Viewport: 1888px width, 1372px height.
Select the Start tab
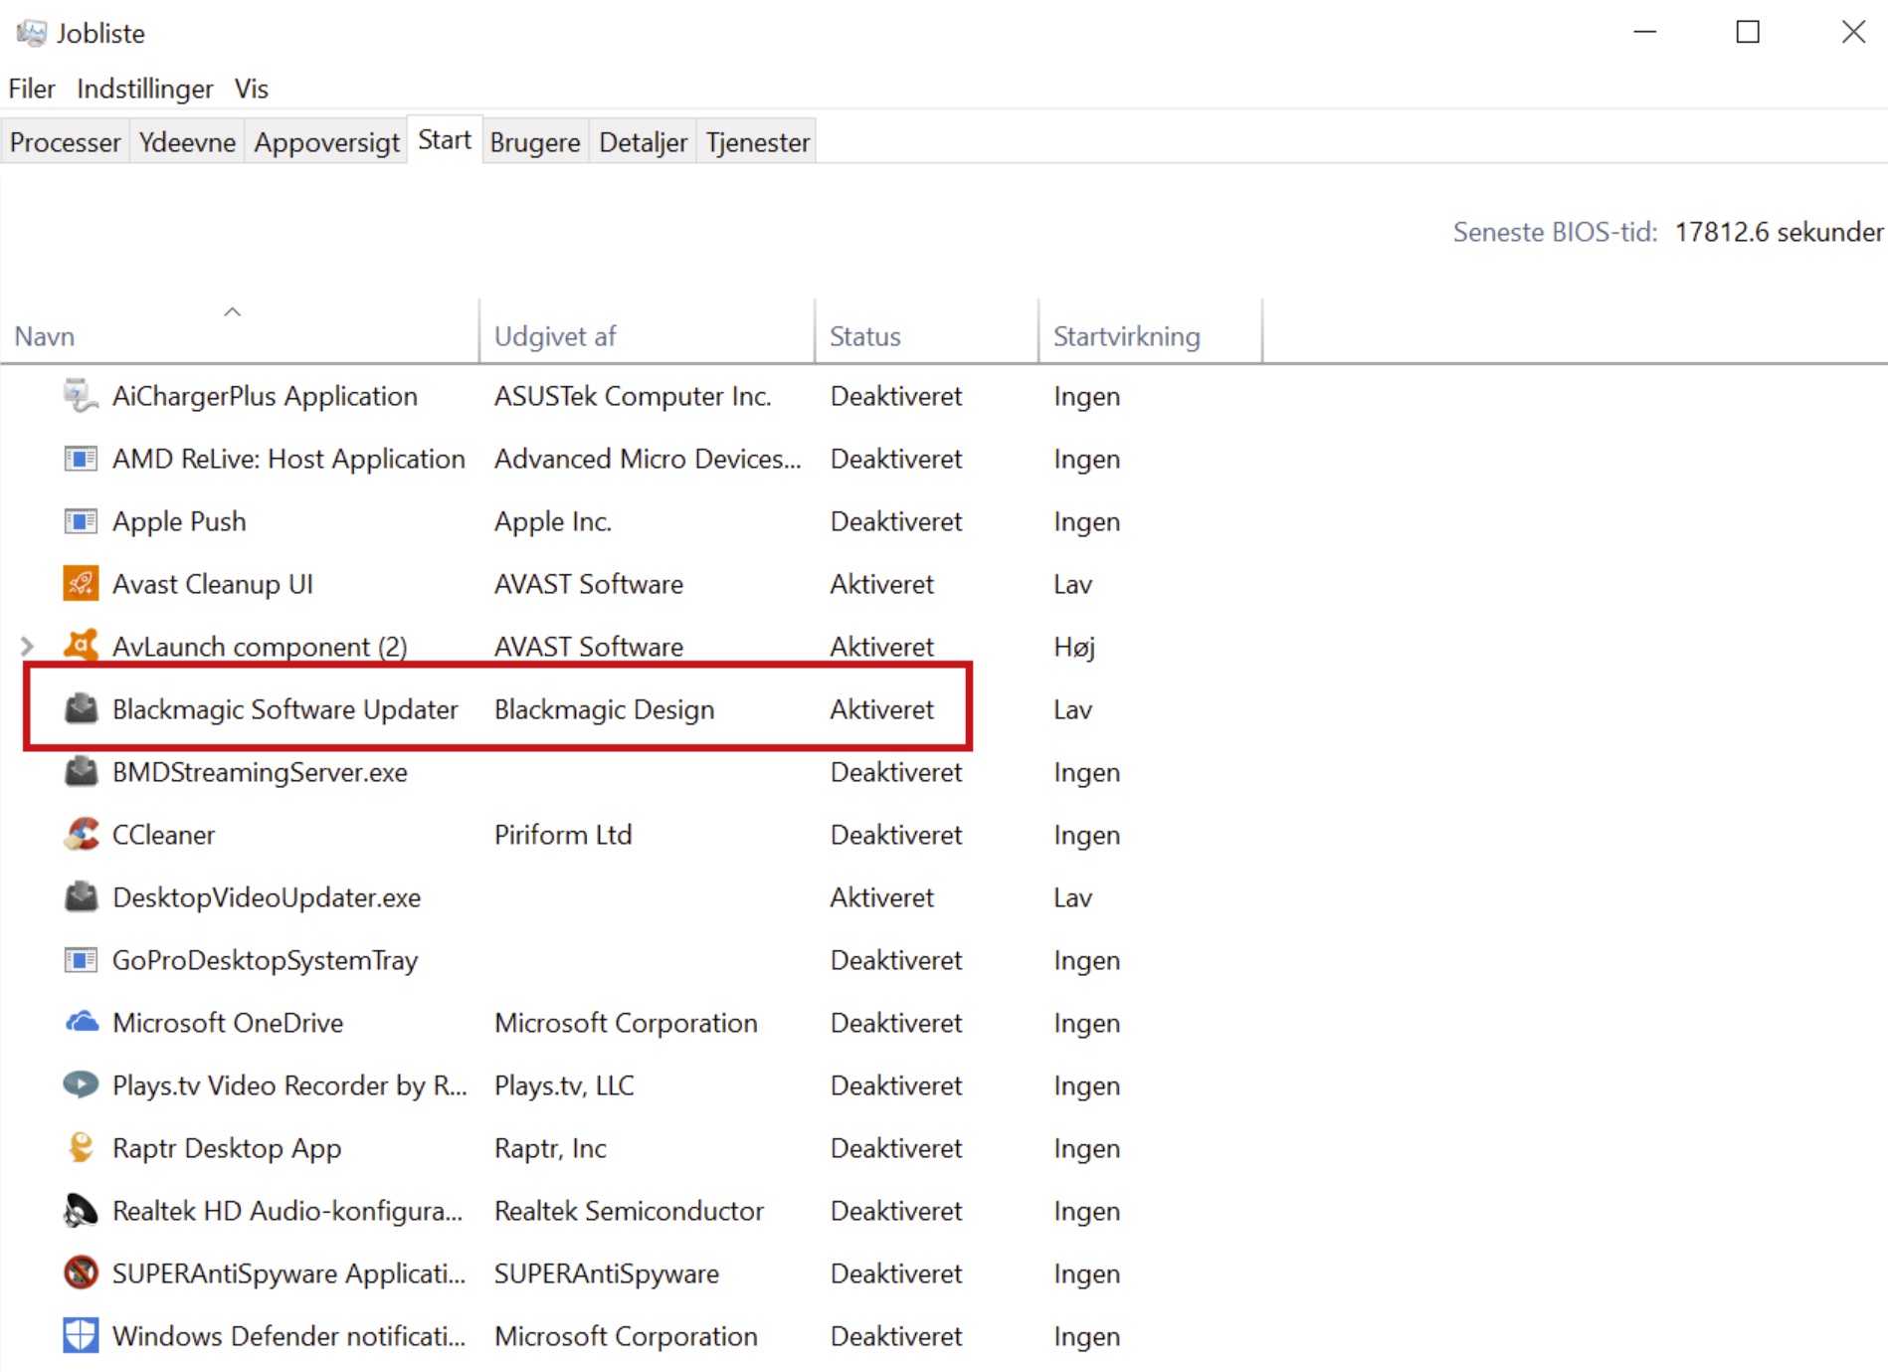click(445, 139)
